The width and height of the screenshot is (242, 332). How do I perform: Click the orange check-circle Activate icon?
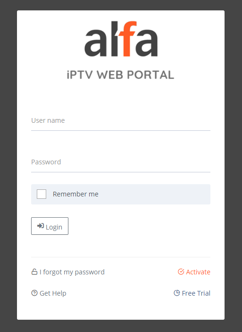click(181, 272)
